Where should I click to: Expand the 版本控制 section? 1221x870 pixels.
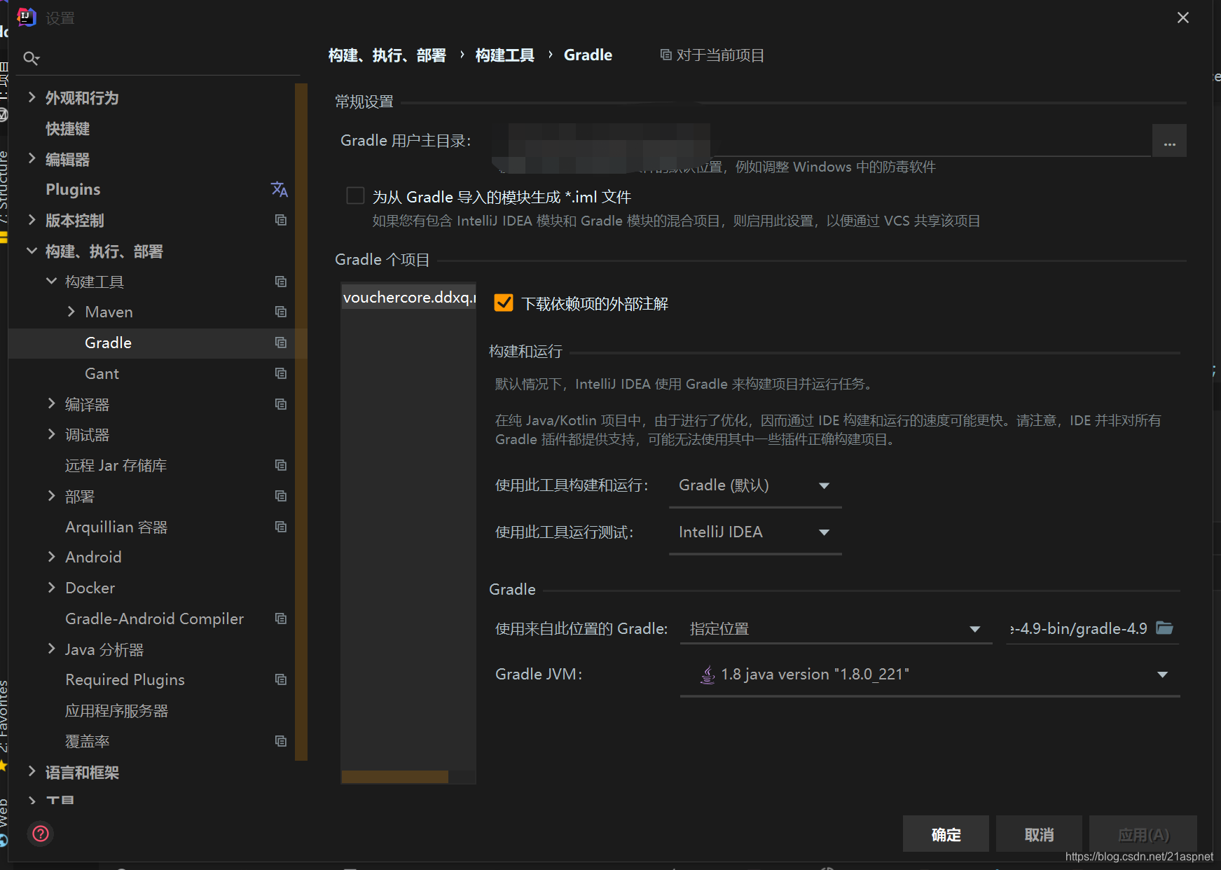pos(32,220)
